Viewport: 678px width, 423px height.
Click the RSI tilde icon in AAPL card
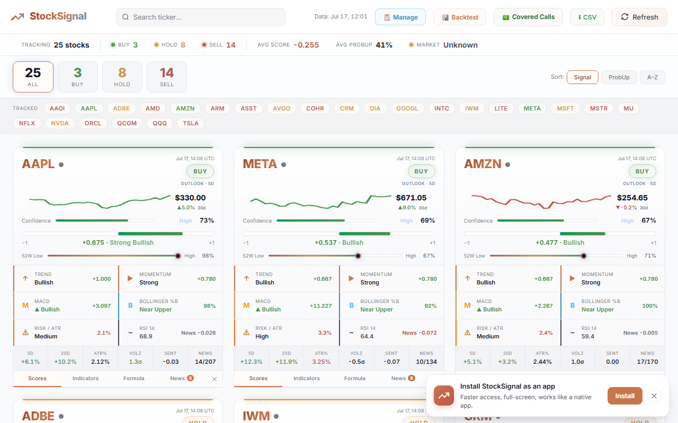click(130, 333)
